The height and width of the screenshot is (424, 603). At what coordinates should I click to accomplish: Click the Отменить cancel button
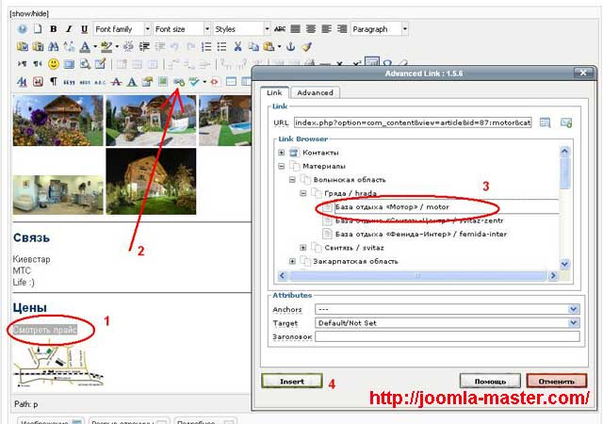pos(557,381)
